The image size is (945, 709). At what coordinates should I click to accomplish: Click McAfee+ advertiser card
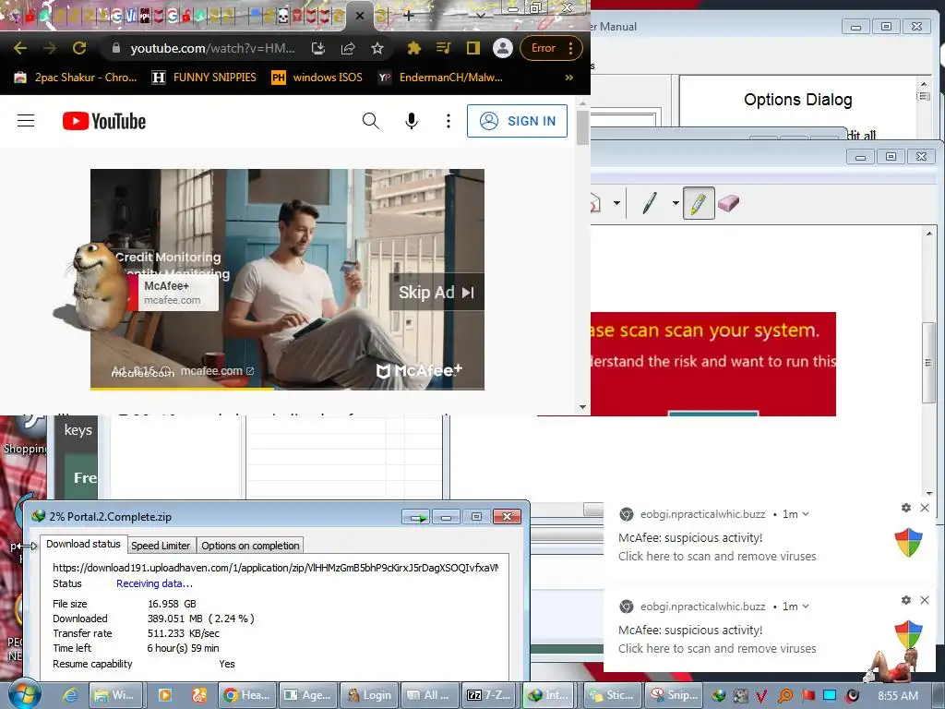(x=173, y=293)
